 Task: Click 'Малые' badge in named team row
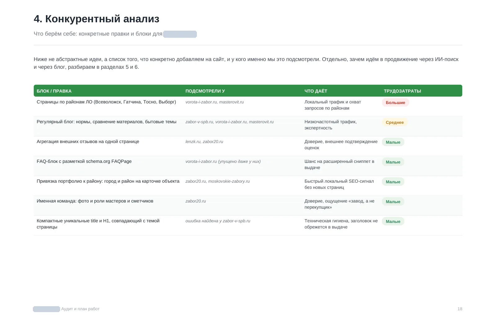[393, 202]
